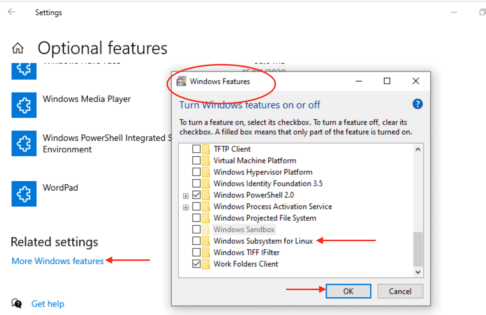The image size is (486, 315).
Task: Click the Windows Media Player feature icon
Action: pos(24,105)
